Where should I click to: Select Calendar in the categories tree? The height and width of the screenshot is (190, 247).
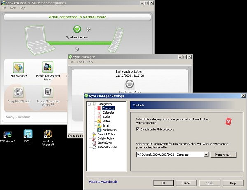pos(108,113)
